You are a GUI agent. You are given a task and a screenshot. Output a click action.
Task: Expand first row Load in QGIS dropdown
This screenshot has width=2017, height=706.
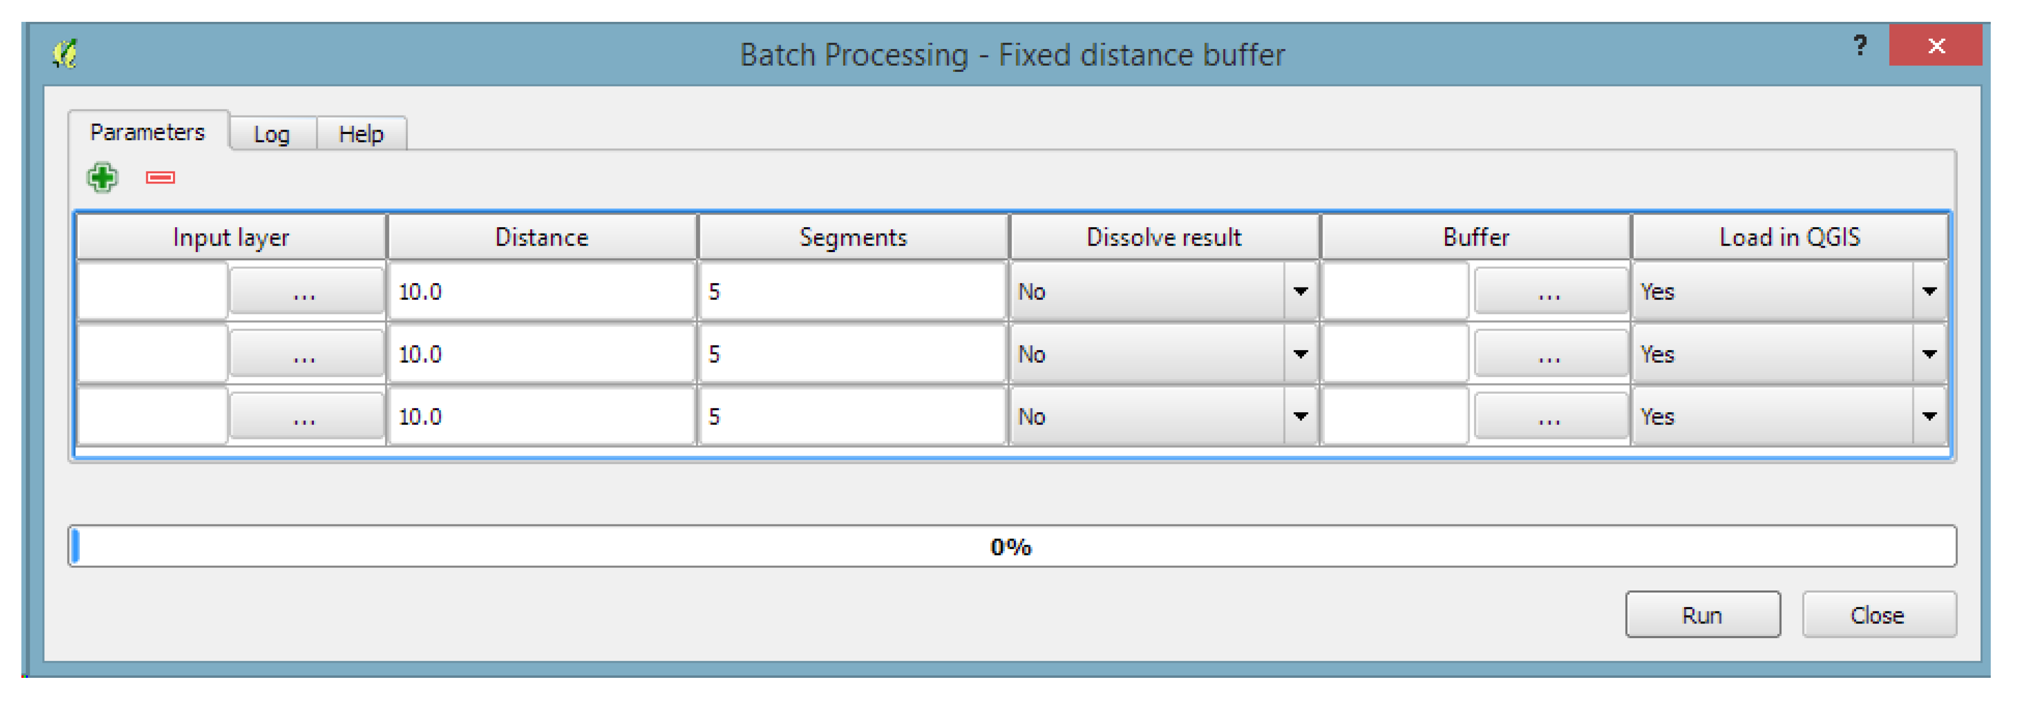coord(1930,292)
